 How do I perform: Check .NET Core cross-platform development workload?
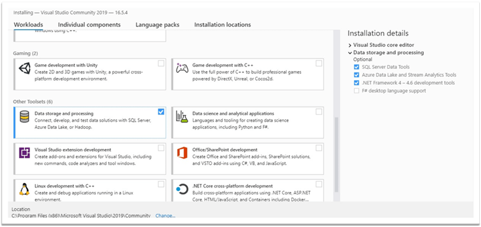point(319,184)
